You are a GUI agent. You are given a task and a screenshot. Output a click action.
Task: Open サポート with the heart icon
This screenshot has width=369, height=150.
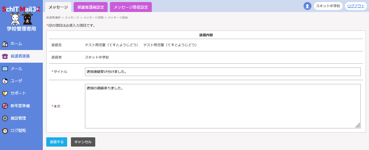pos(5,93)
